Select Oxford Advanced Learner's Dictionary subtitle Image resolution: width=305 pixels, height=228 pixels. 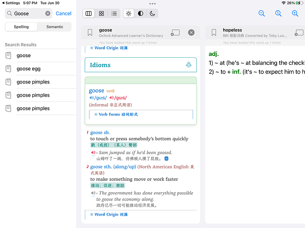(131, 36)
